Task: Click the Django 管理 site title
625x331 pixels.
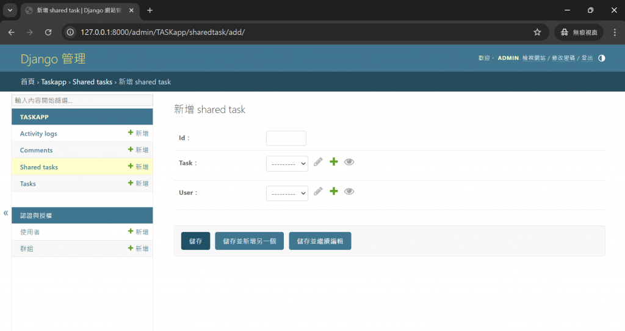Action: click(53, 59)
